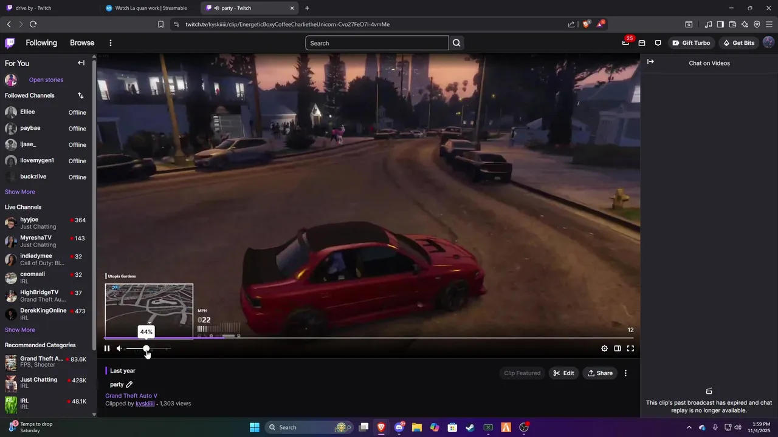Edit the clip title pencil icon
The height and width of the screenshot is (437, 778).
coord(129,384)
